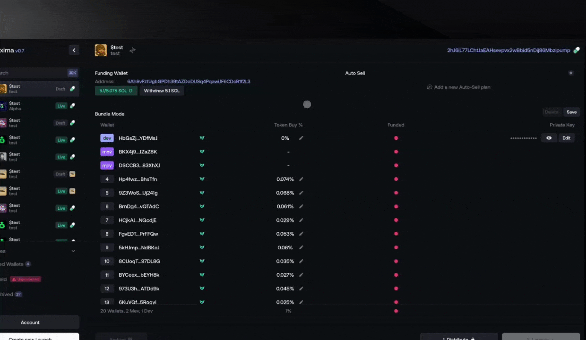This screenshot has height=340, width=586.
Task: Edit Token Buy % for wallet 4
Action: pyautogui.click(x=301, y=179)
